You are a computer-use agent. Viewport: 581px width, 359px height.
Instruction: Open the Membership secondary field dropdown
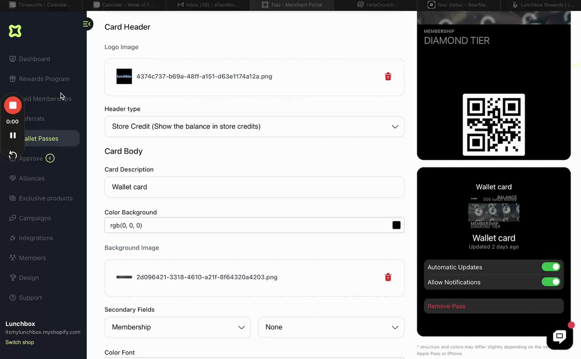[177, 327]
